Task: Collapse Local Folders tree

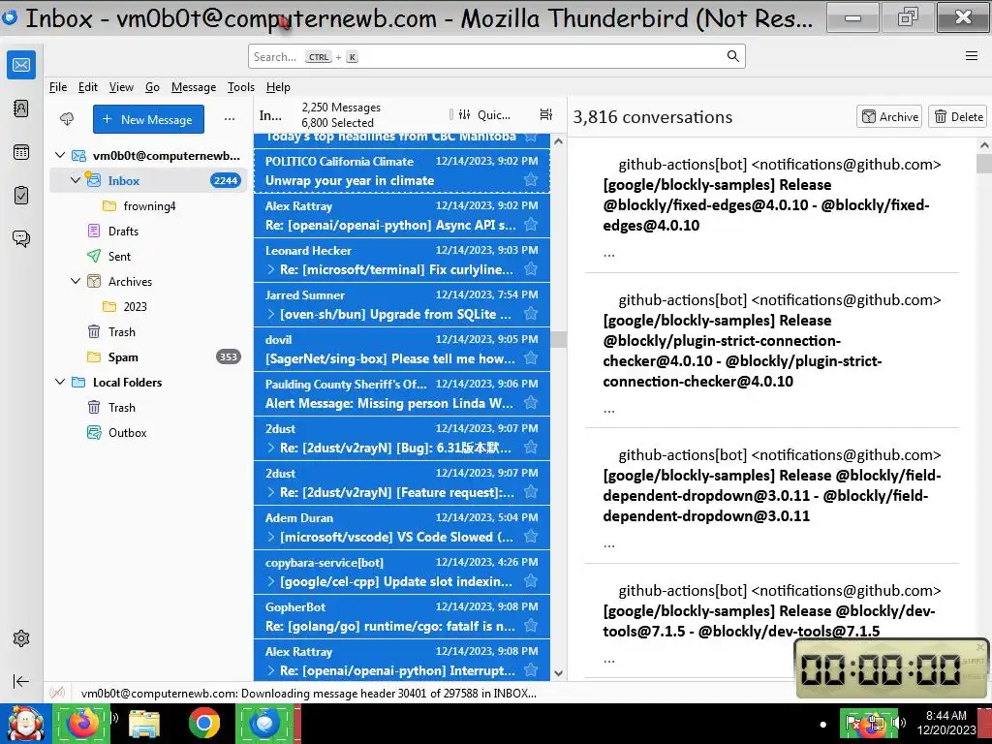Action: (60, 382)
